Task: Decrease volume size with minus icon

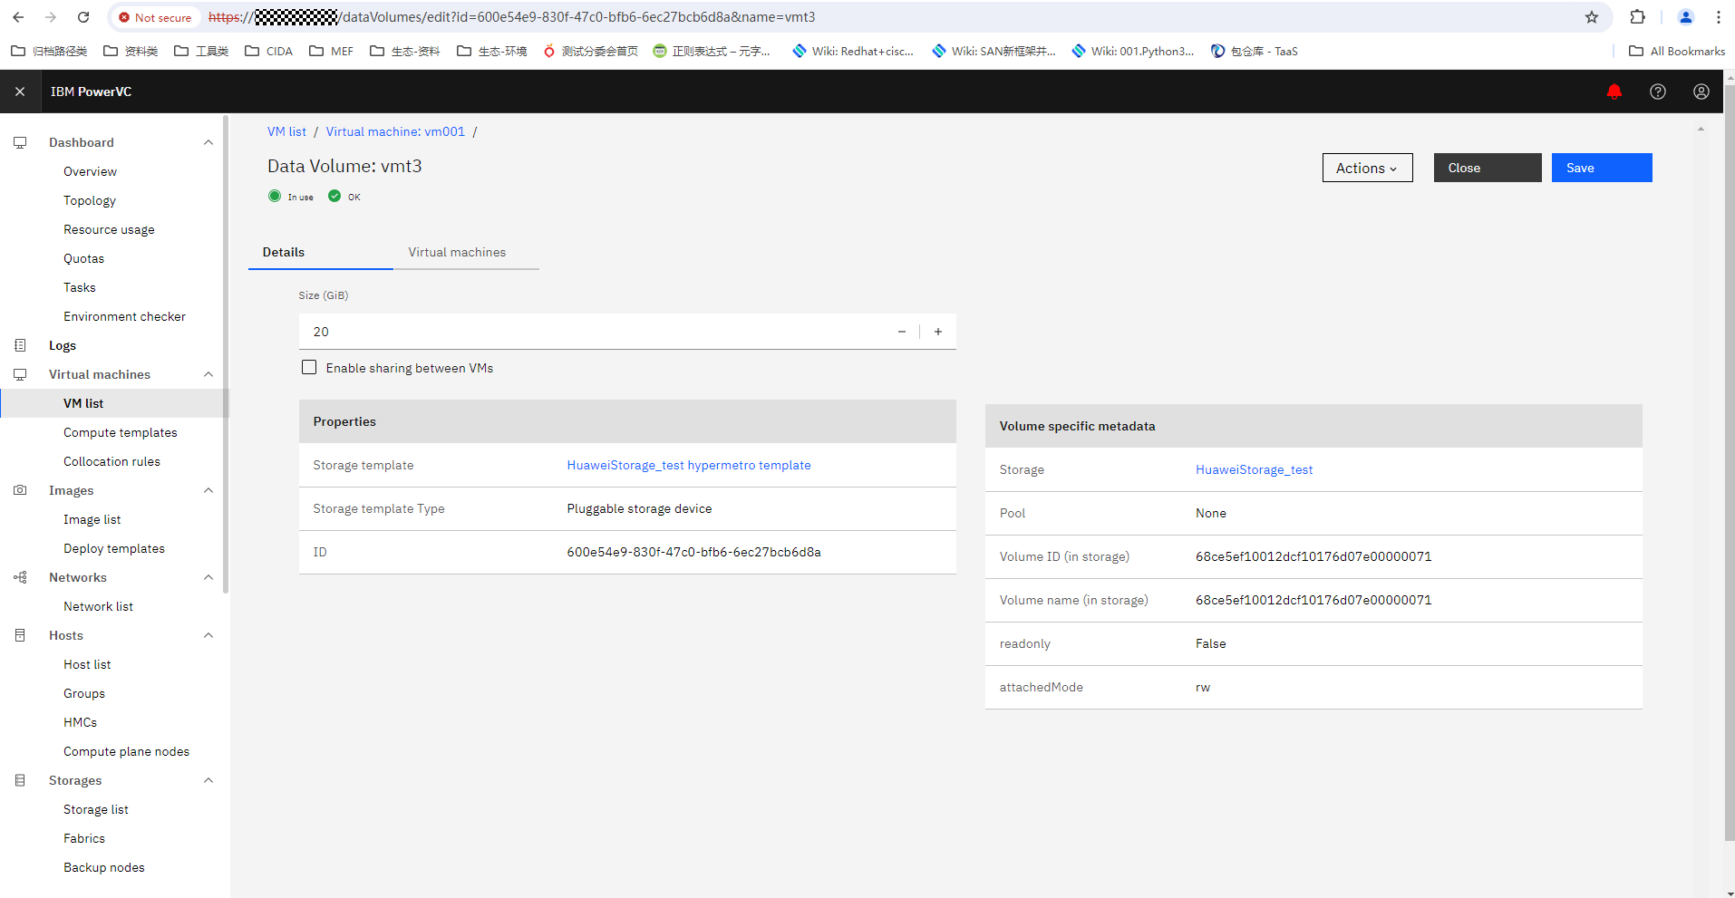Action: coord(902,332)
